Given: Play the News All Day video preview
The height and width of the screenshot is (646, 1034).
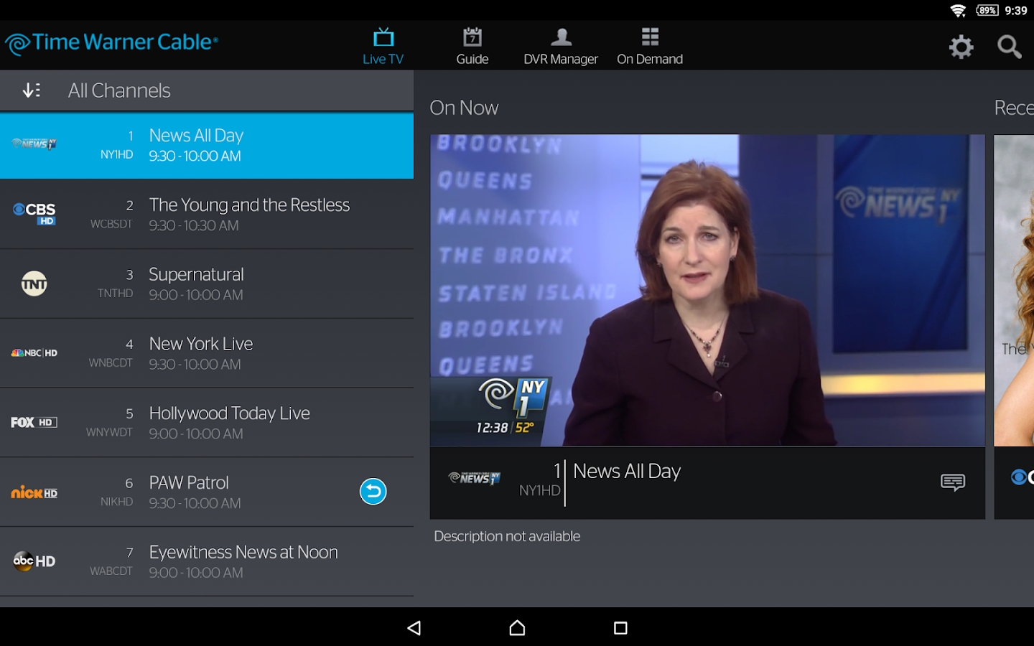Looking at the screenshot, I should coord(707,290).
